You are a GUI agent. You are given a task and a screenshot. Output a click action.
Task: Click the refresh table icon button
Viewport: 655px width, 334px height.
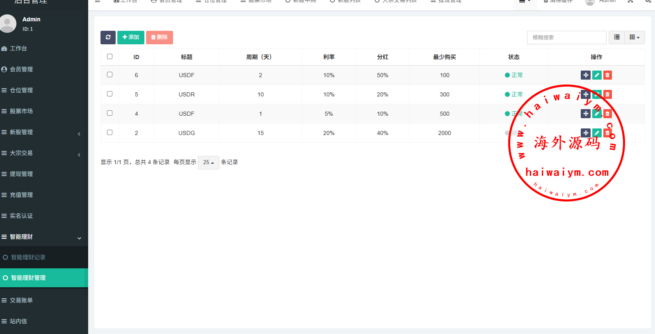tap(108, 37)
